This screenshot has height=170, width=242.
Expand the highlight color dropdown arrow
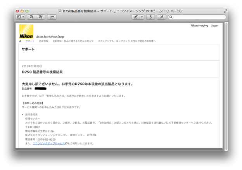(x=142, y=17)
